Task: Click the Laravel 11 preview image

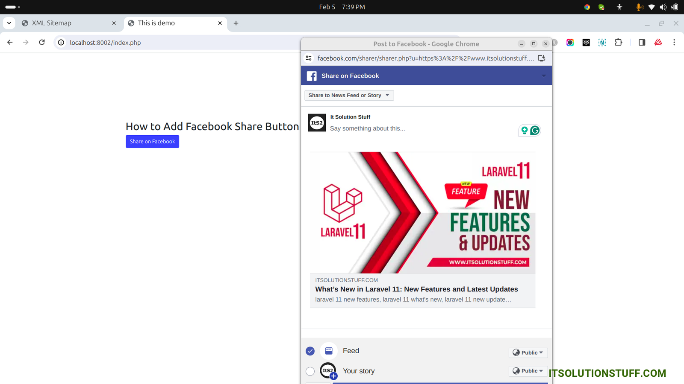Action: 422,212
